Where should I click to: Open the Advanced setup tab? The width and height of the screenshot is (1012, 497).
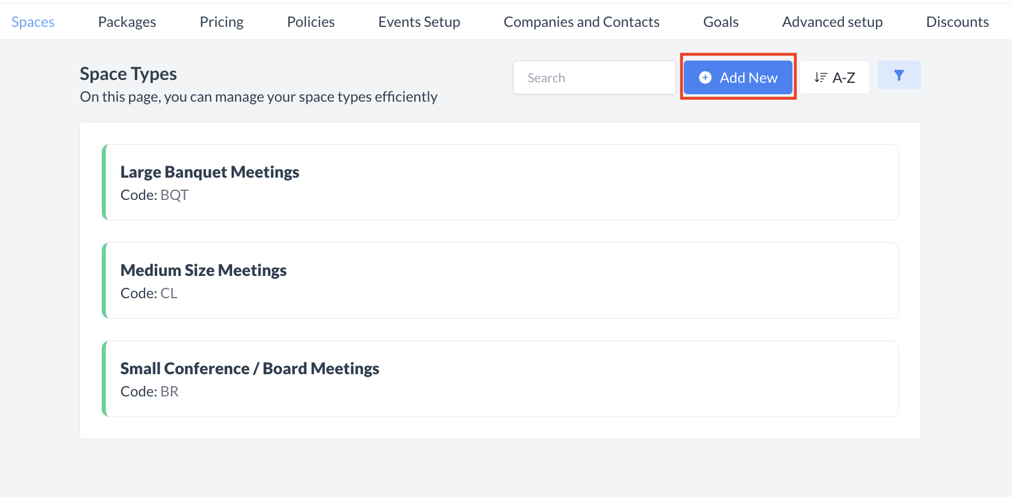[x=832, y=22]
